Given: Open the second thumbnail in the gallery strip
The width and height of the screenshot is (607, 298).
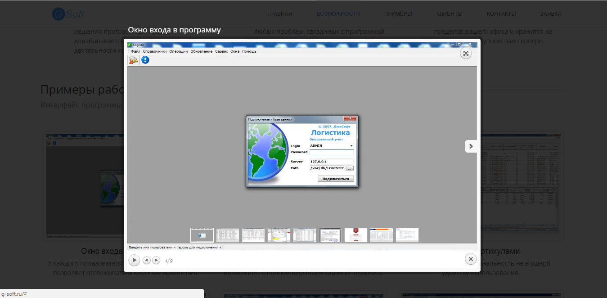Looking at the screenshot, I should (x=228, y=235).
